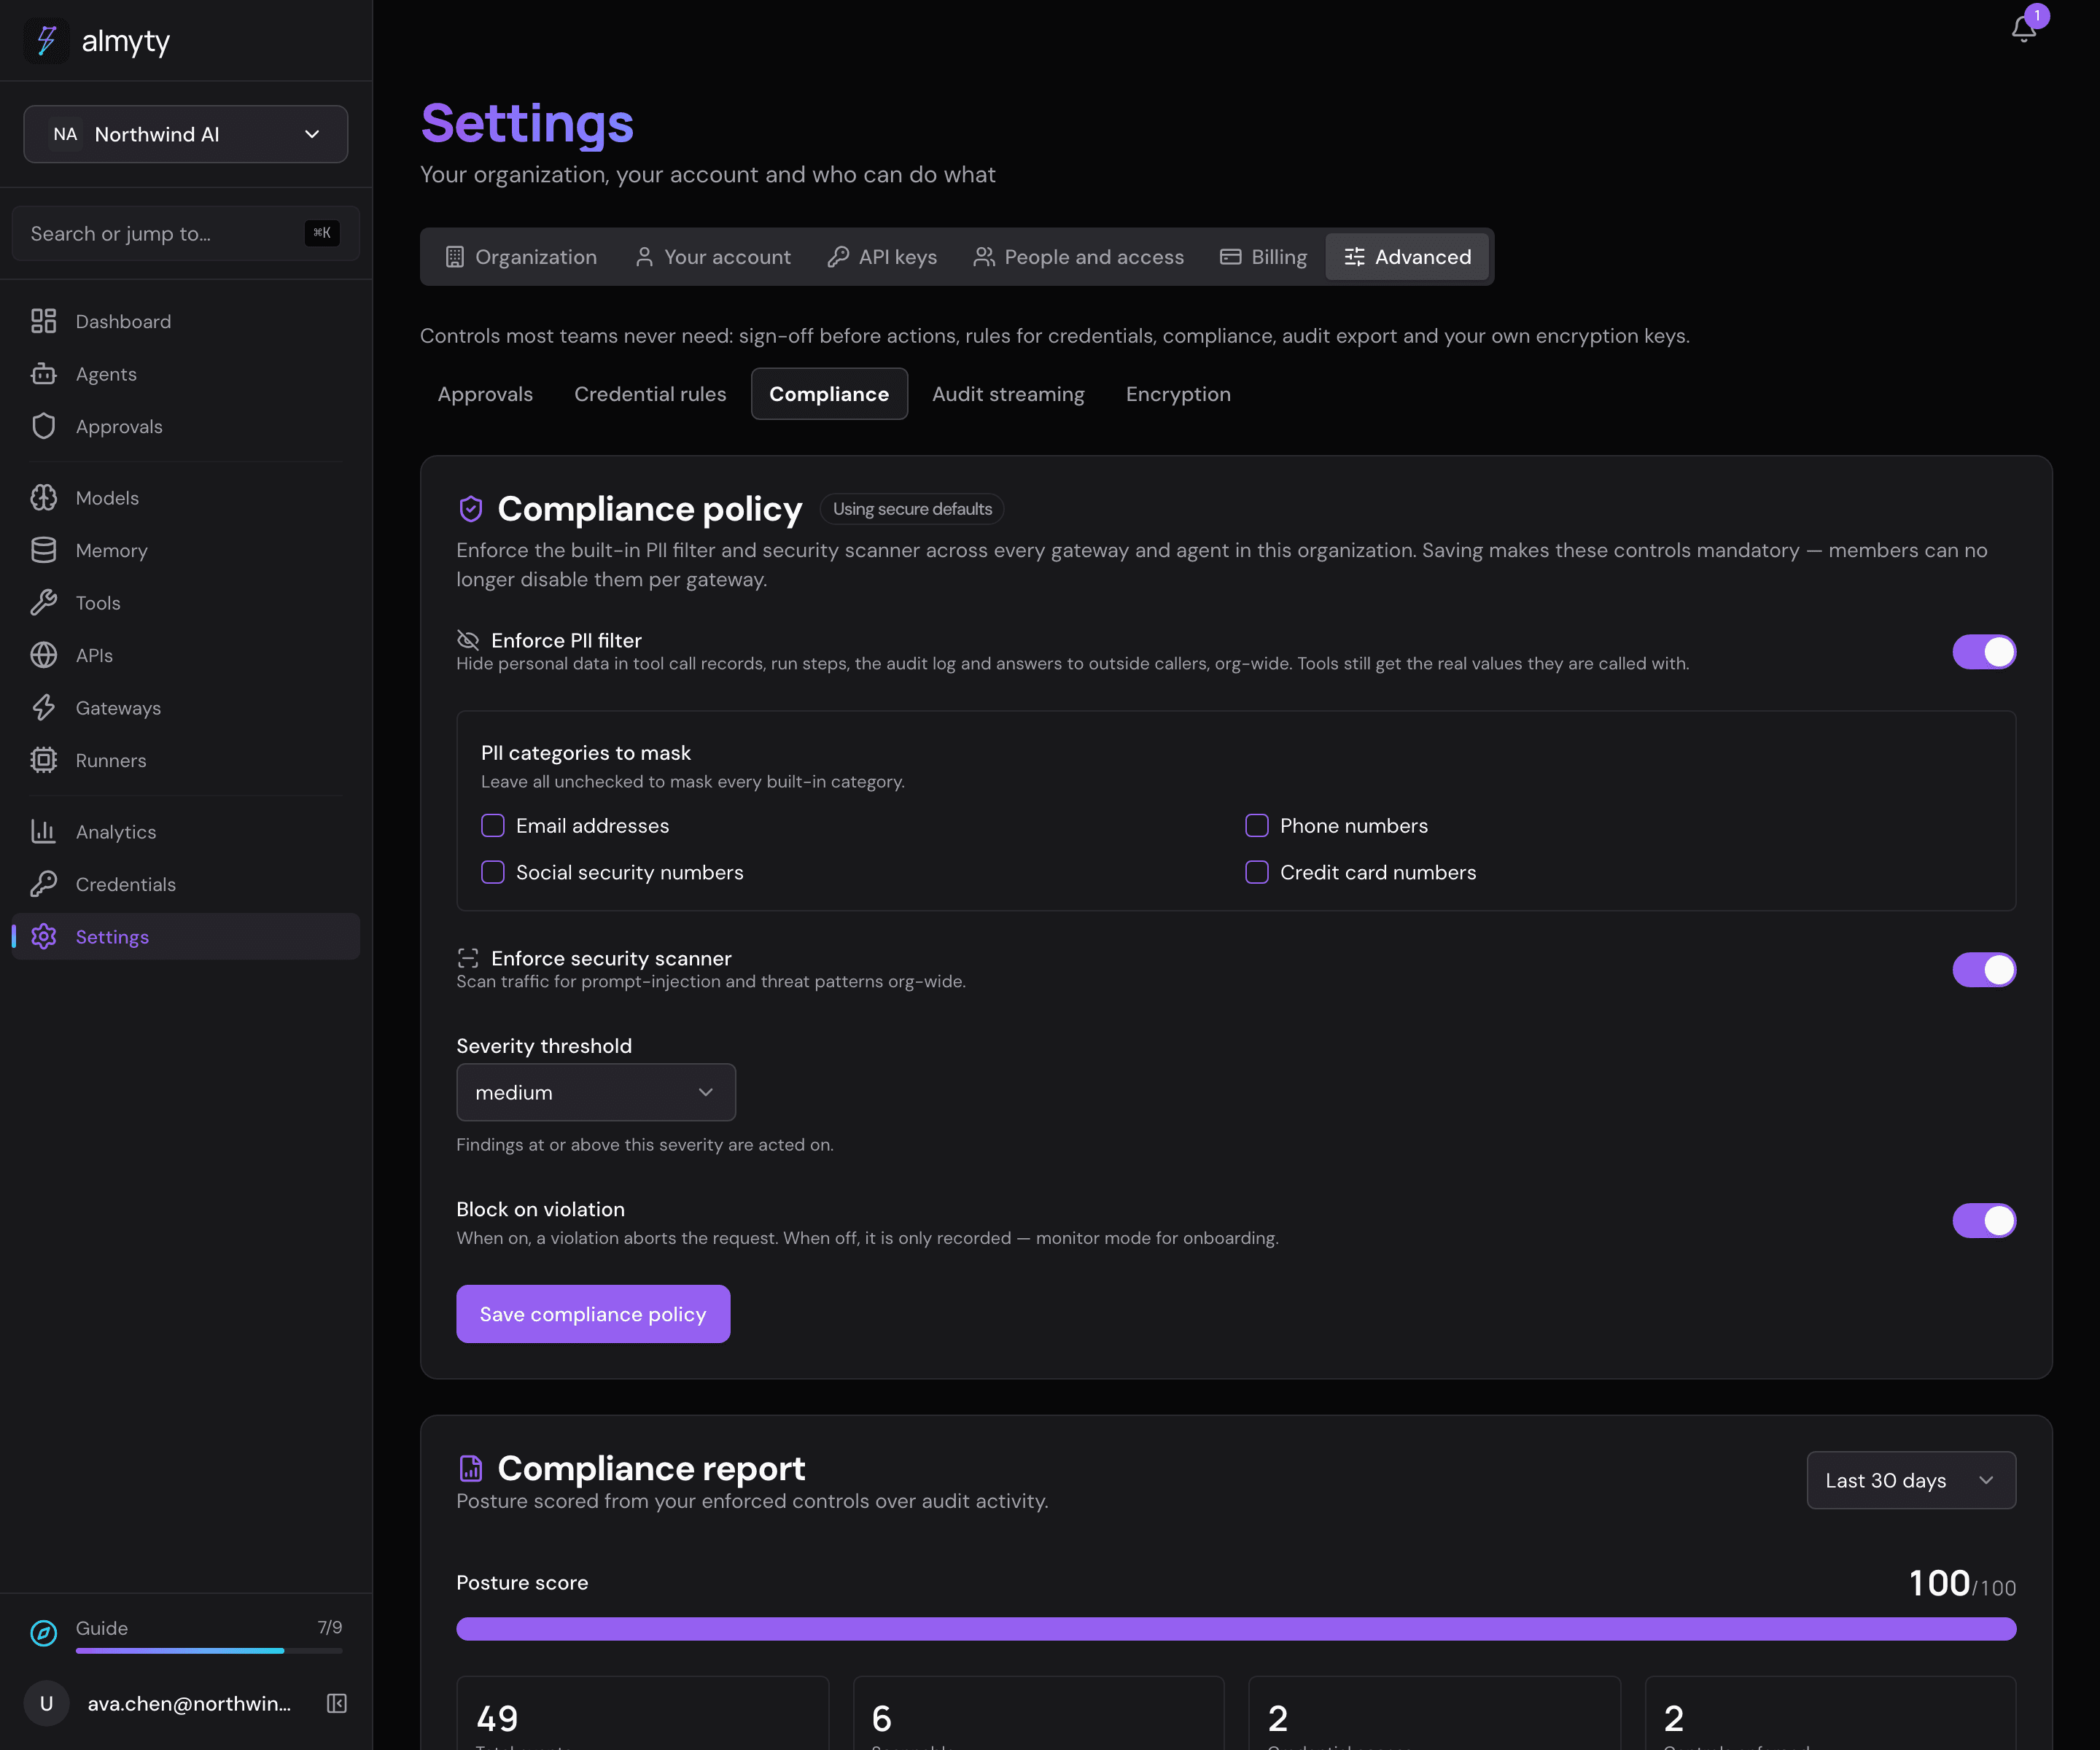Open the Guide 7/9 progress item
The width and height of the screenshot is (2100, 1750).
[186, 1633]
